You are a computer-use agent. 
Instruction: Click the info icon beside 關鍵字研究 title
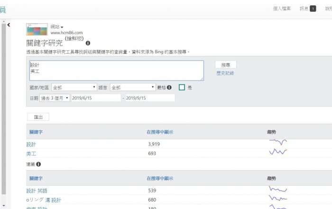pos(88,43)
